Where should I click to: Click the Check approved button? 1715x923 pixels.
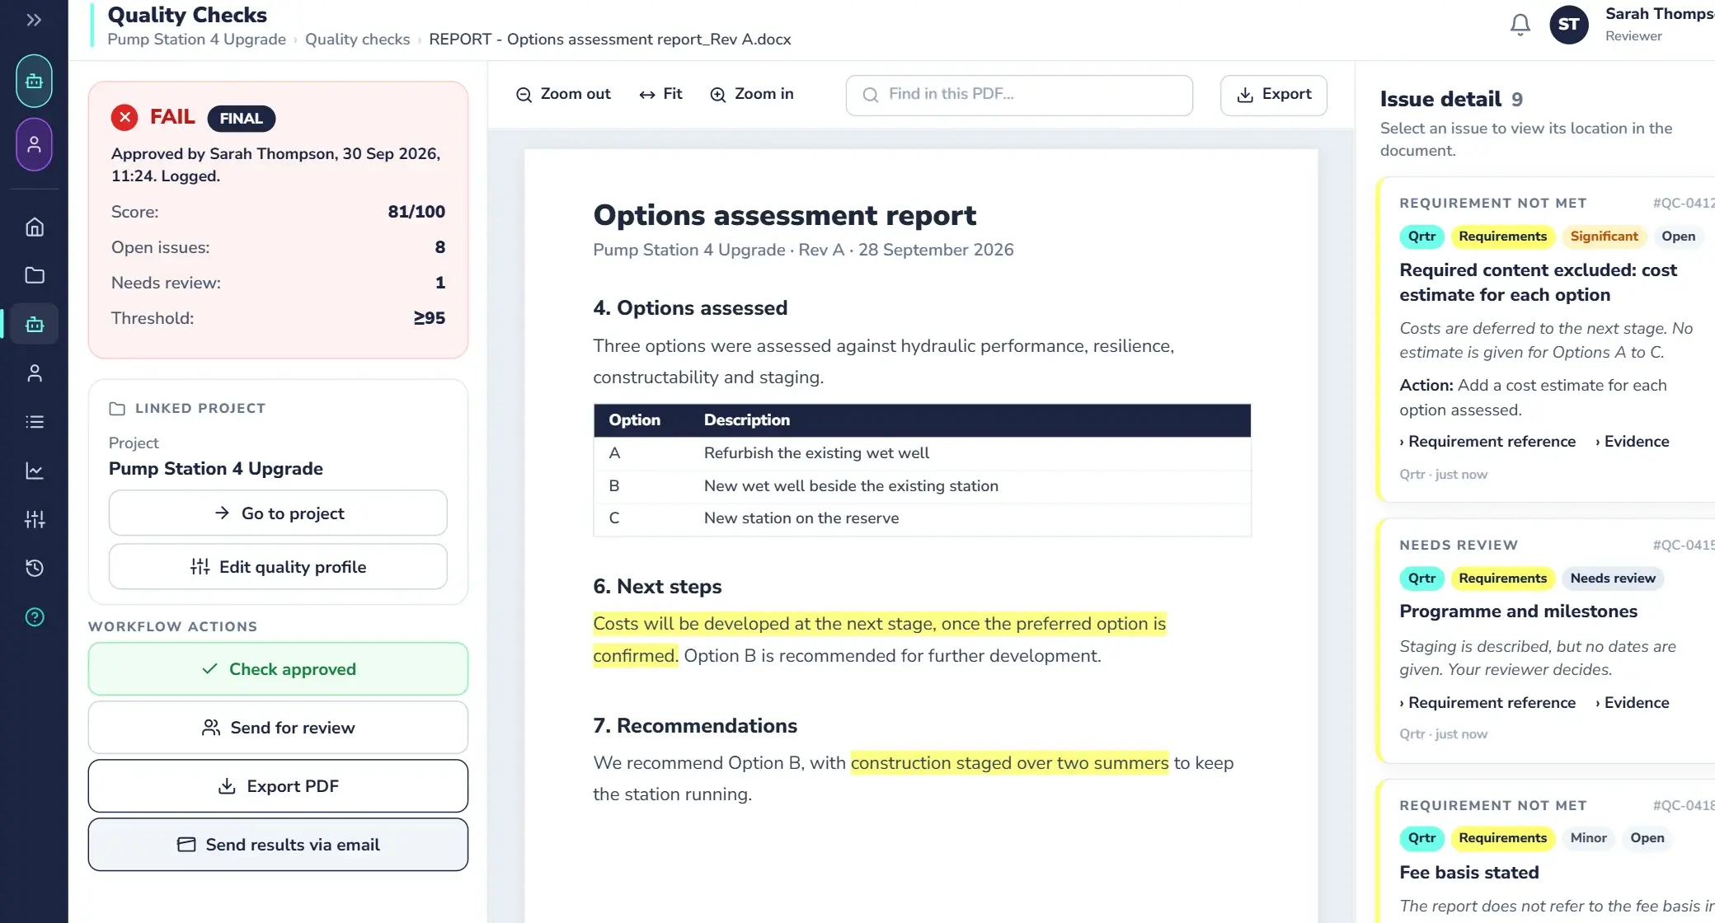point(278,669)
